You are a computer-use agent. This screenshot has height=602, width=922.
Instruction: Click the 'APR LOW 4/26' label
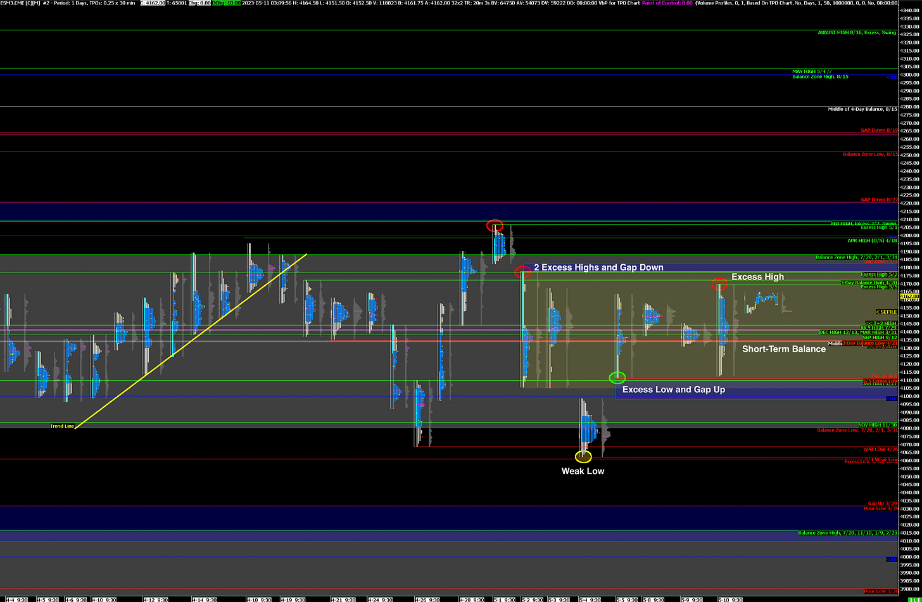click(880, 449)
